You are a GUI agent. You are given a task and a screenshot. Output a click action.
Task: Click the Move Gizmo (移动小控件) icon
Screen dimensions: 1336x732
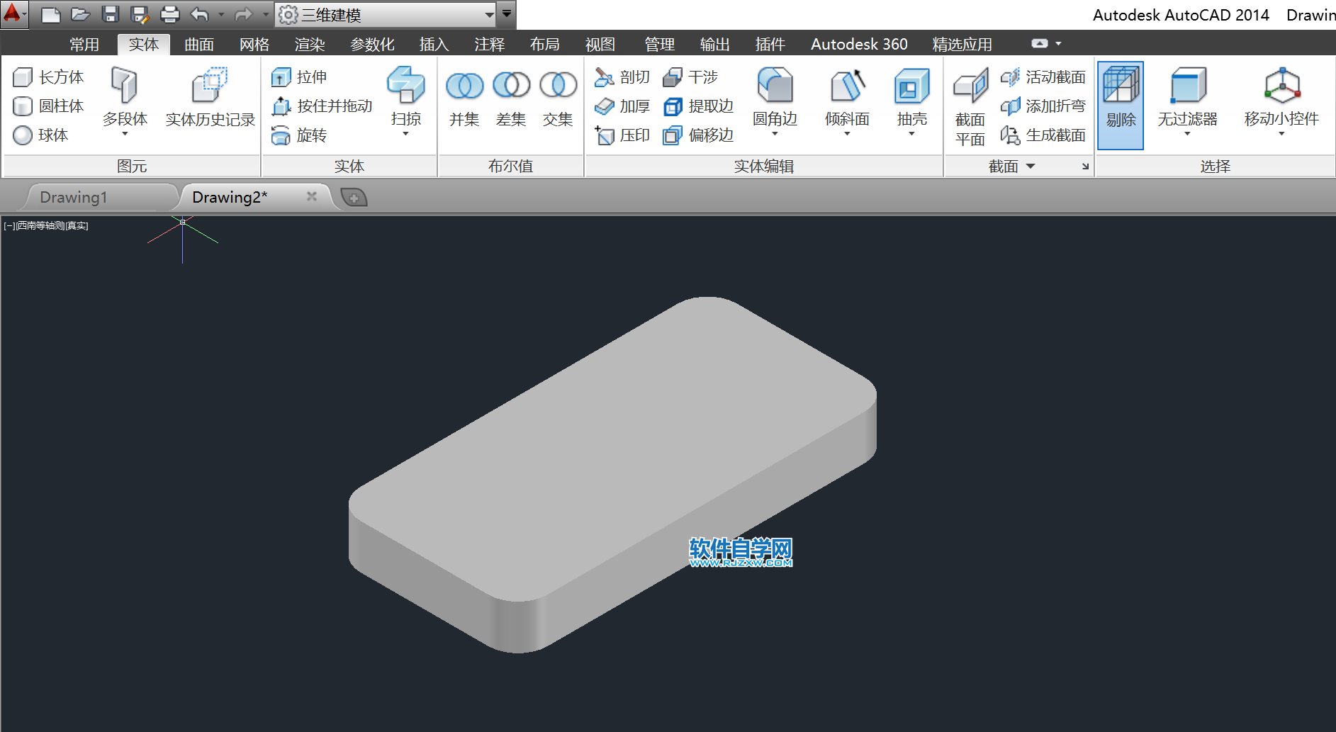(1281, 85)
